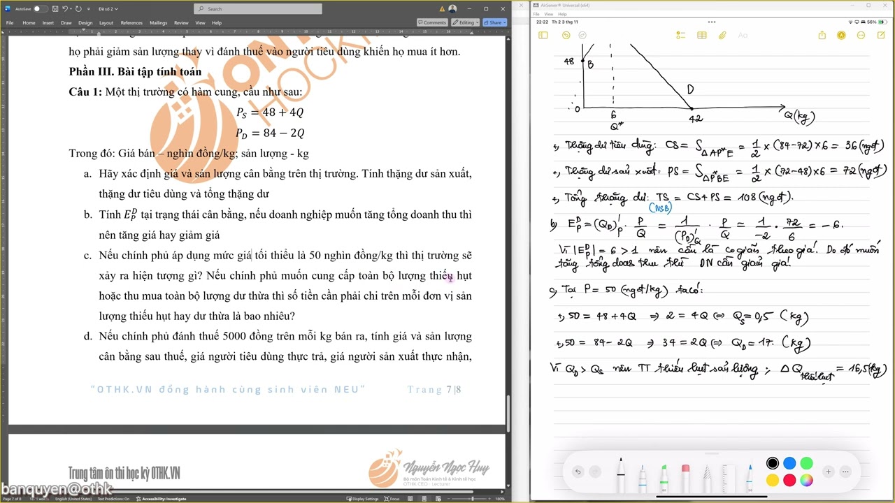Create a new note with compose icon
The width and height of the screenshot is (895, 503).
[x=881, y=35]
